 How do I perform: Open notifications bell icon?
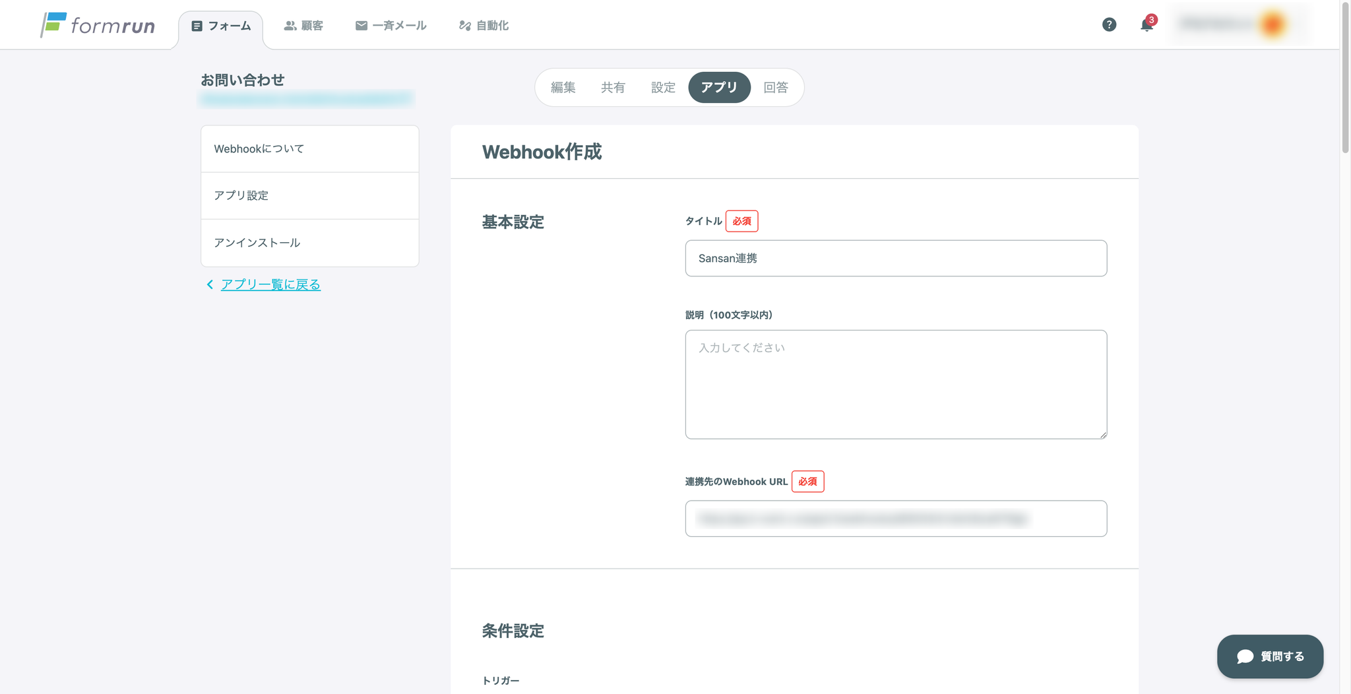point(1147,25)
